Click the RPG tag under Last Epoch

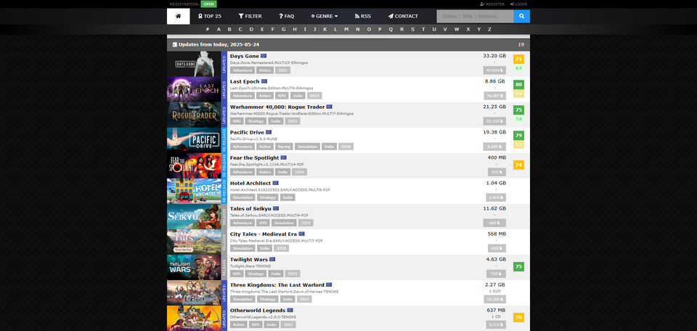(x=282, y=96)
